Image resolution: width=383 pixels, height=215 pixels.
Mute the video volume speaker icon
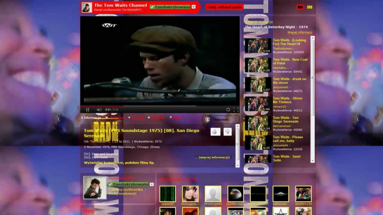point(99,110)
